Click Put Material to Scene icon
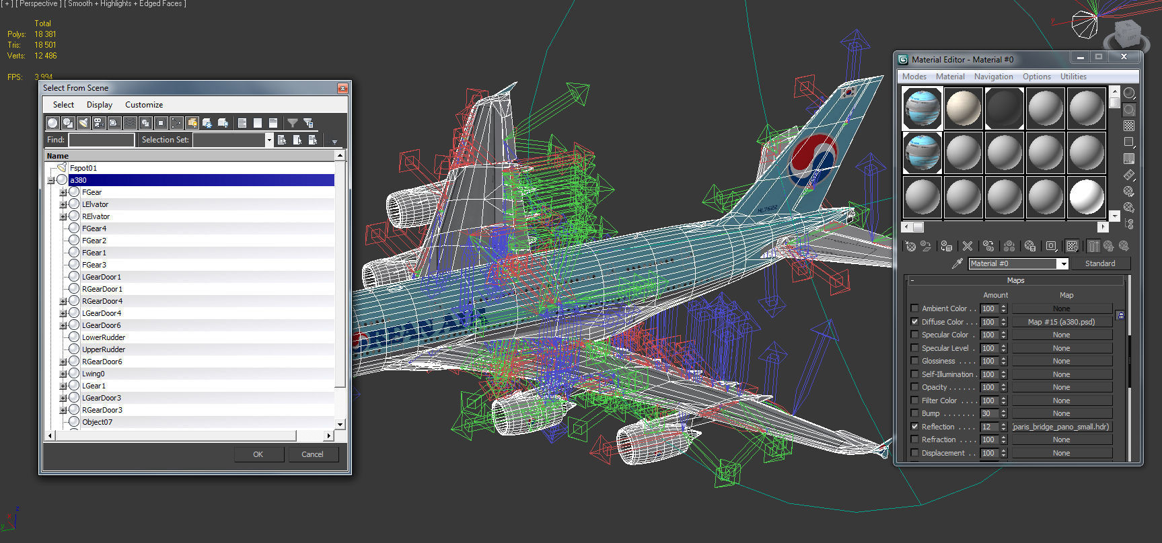 (926, 246)
